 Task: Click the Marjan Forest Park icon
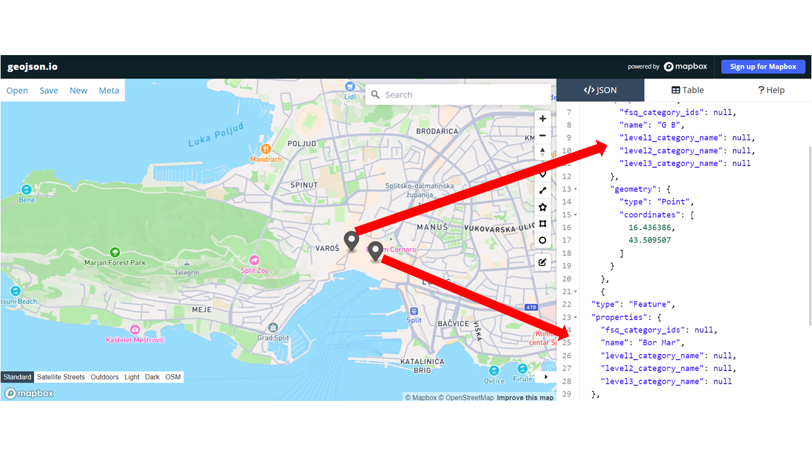tap(115, 252)
